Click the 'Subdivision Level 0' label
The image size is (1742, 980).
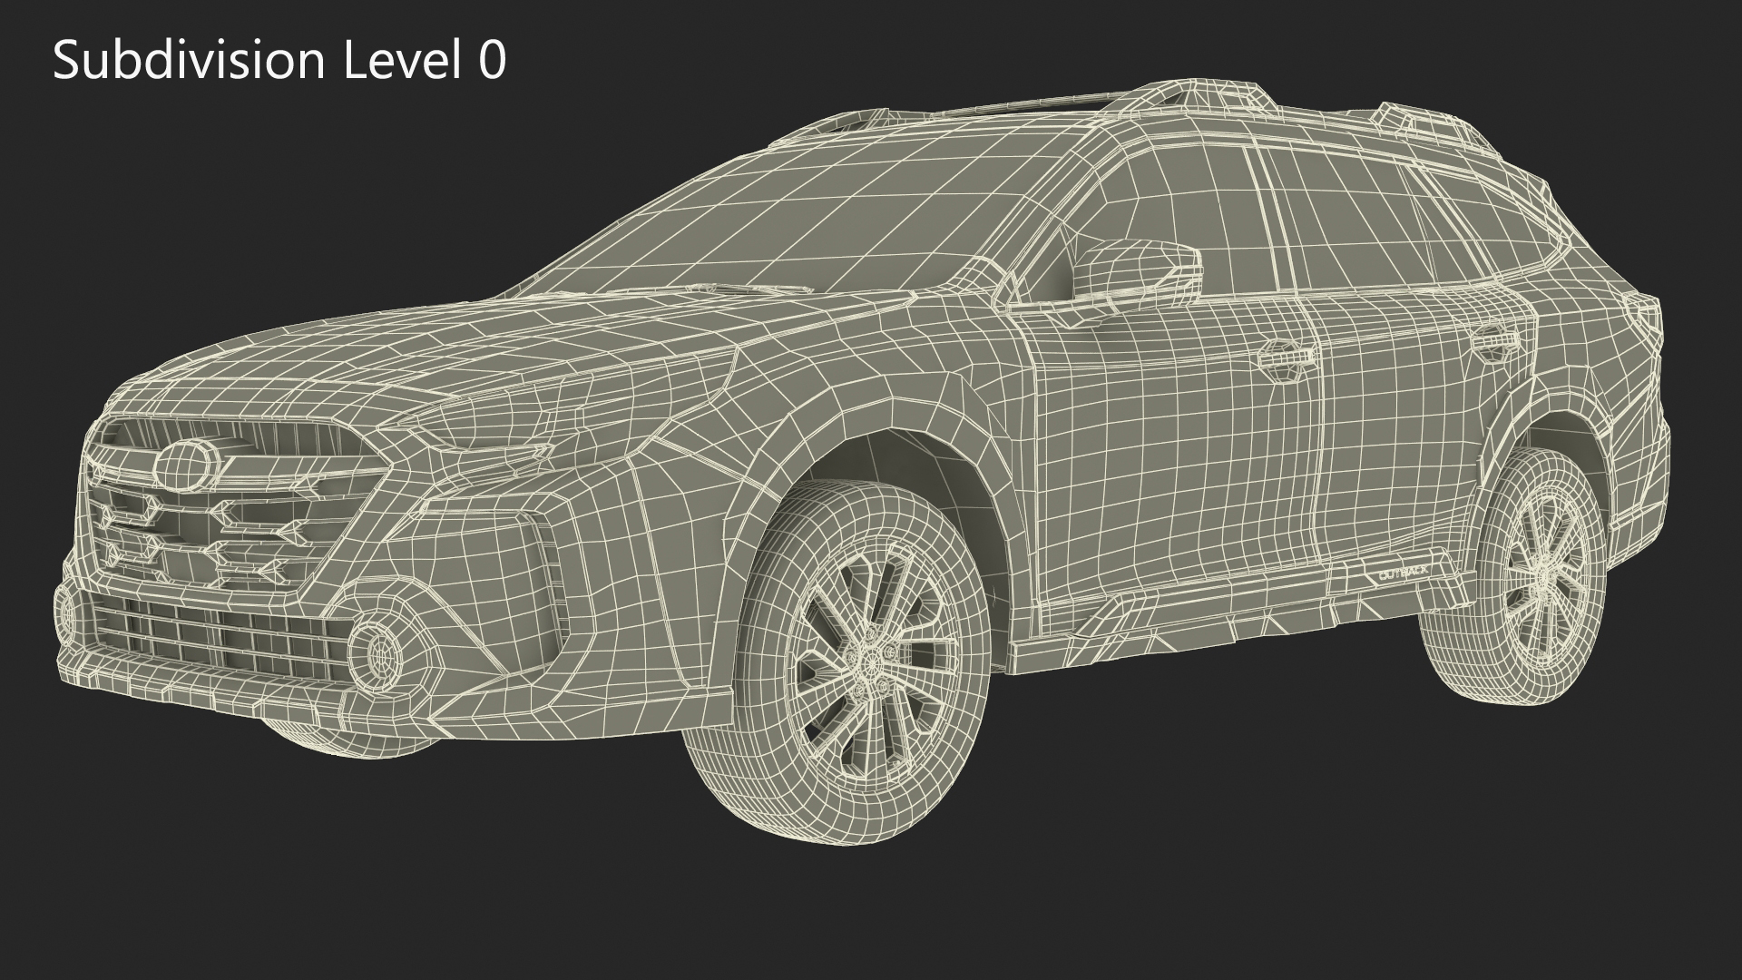point(279,62)
